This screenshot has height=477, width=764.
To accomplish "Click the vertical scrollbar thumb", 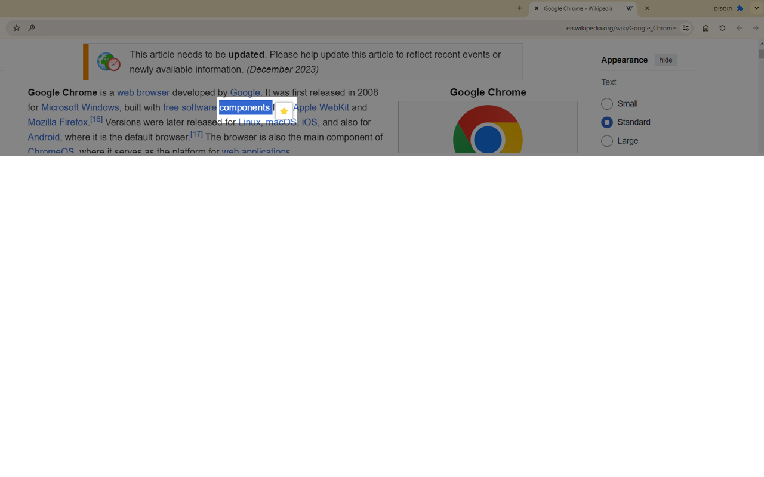I will point(761,54).
